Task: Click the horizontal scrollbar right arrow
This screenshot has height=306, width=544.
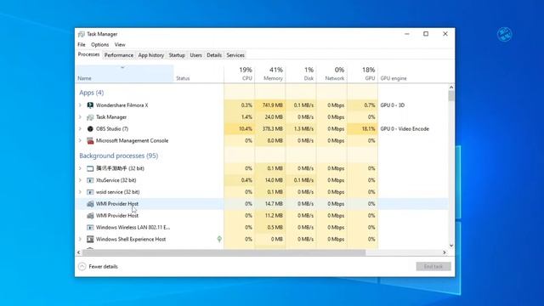Action: [445, 252]
